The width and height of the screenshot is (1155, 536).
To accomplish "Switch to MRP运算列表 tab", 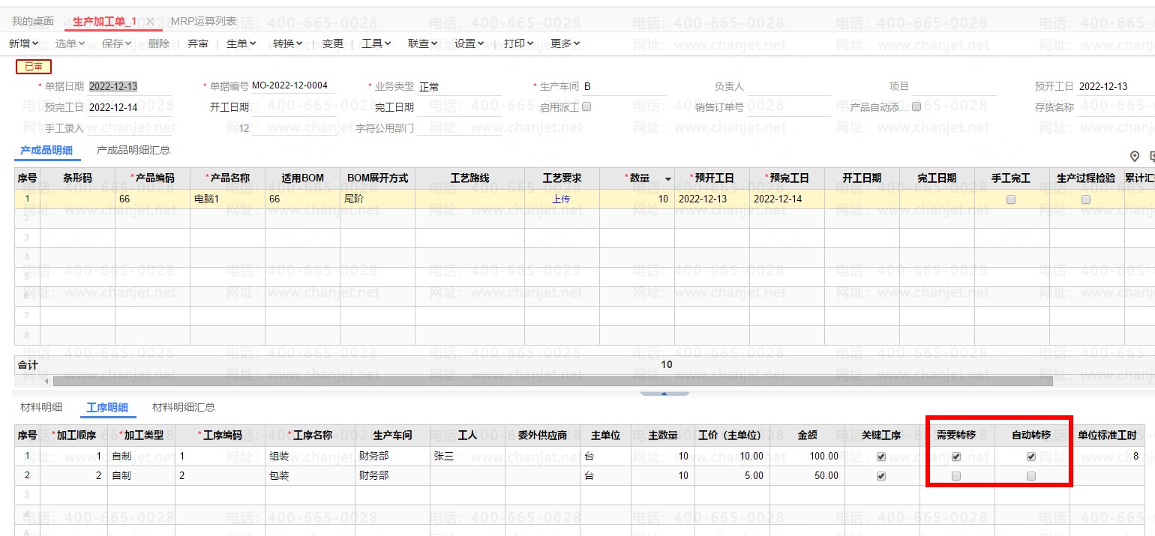I will [x=203, y=22].
